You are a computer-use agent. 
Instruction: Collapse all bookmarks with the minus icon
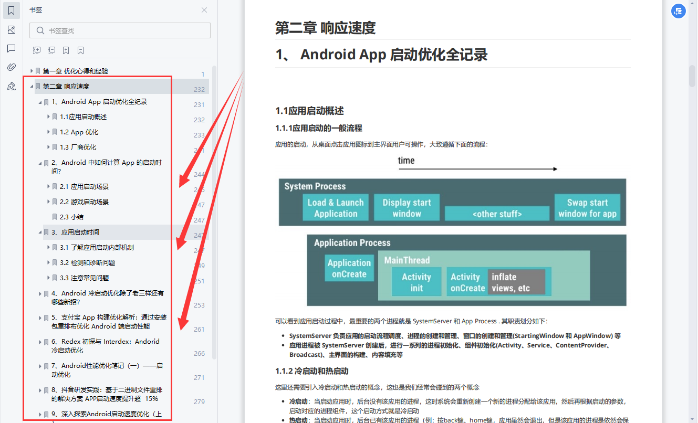tap(51, 49)
